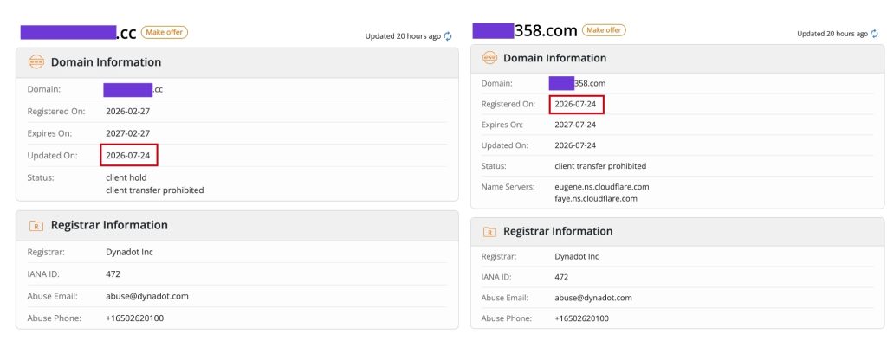Select IANA ID 472 in right panel
887x341 pixels.
pos(561,277)
